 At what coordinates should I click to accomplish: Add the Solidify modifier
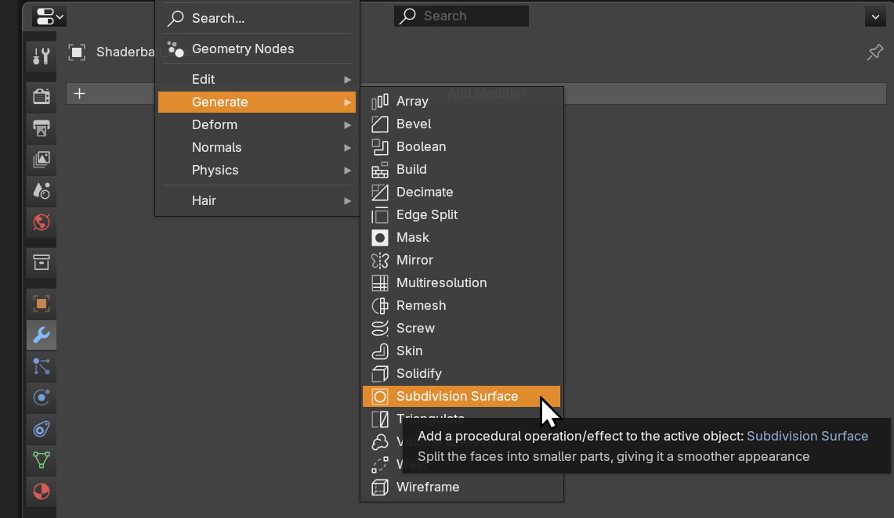pyautogui.click(x=461, y=374)
